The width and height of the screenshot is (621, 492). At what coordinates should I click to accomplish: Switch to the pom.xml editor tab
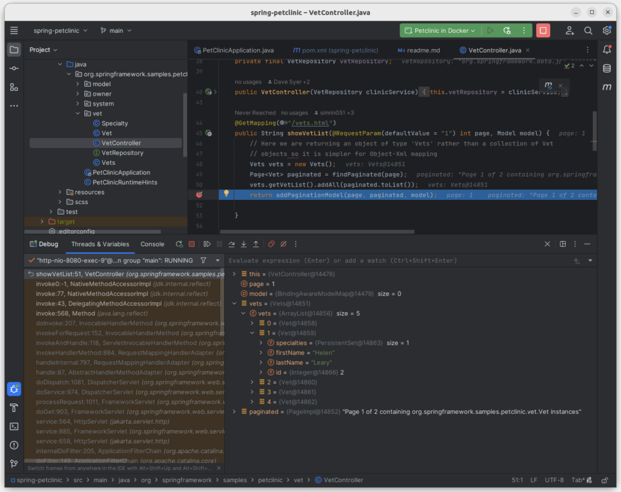[x=335, y=50]
